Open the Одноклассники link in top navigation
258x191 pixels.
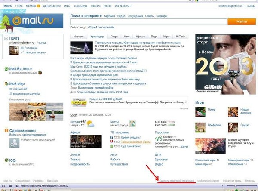52,6
